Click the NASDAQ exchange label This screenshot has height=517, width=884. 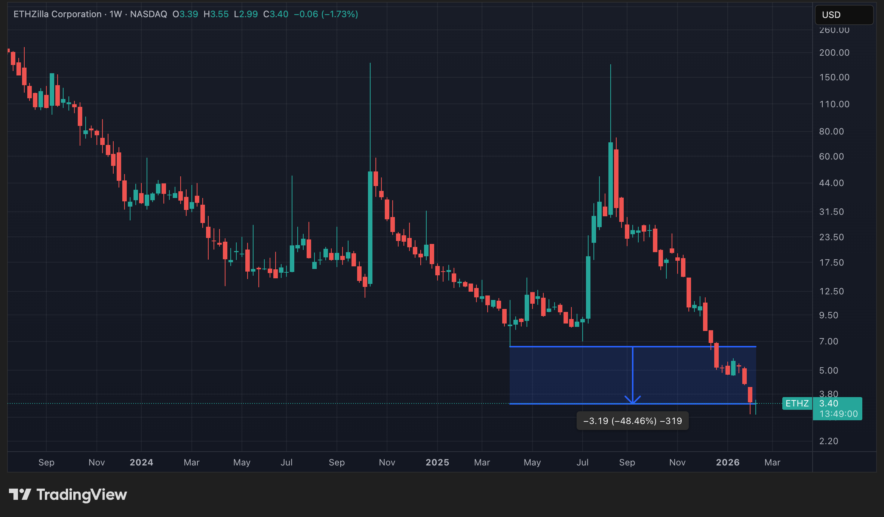[x=148, y=14]
